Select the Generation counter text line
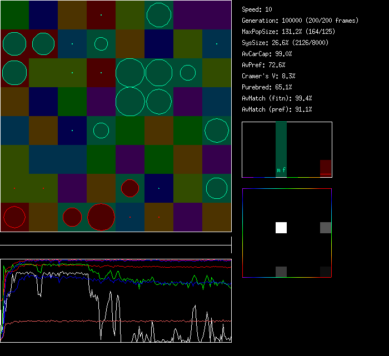 pyautogui.click(x=300, y=21)
